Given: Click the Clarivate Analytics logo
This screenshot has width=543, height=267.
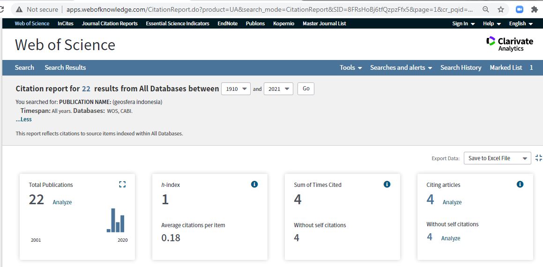Looking at the screenshot, I should click(x=510, y=44).
